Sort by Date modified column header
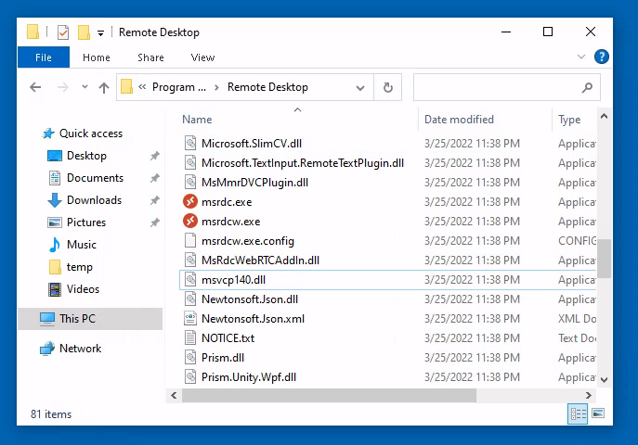 459,120
